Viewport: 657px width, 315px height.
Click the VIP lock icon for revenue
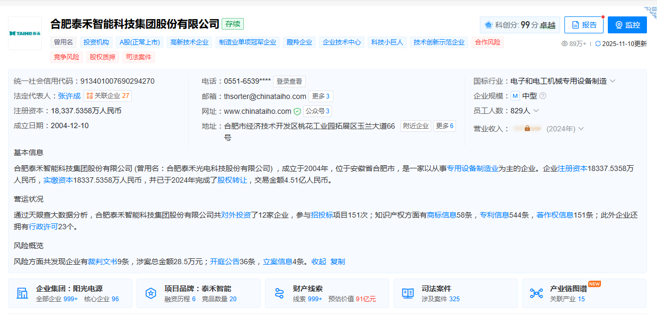click(x=527, y=129)
